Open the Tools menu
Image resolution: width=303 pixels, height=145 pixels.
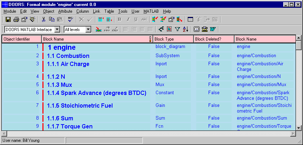click(123, 11)
